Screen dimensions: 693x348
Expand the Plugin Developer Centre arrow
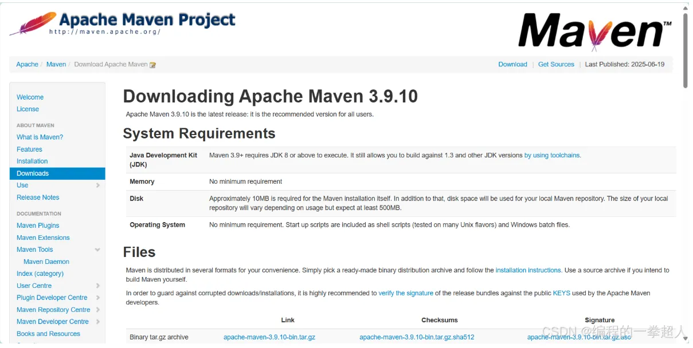point(98,298)
